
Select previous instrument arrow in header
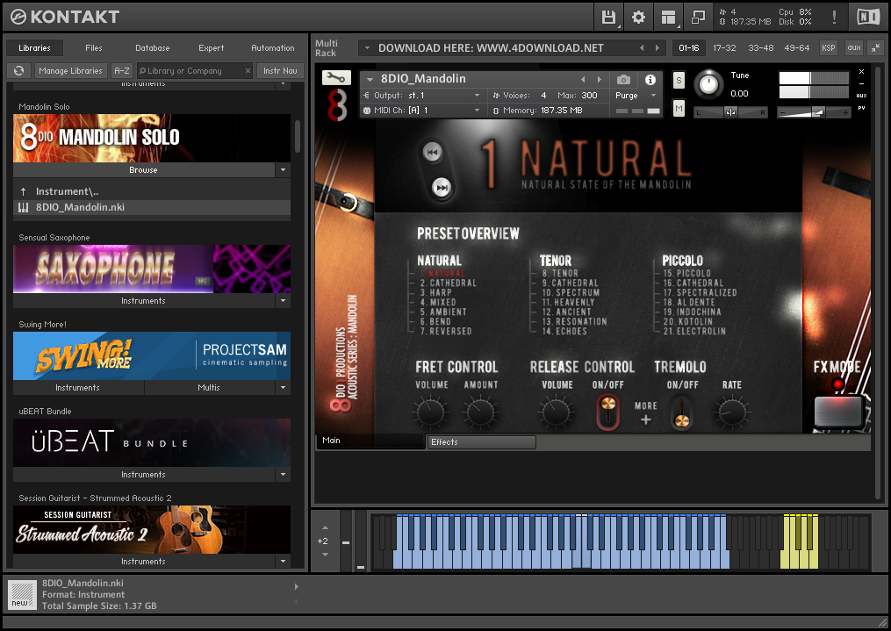(x=583, y=80)
